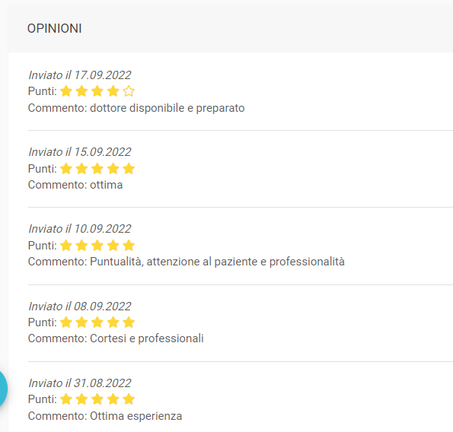Click the teal floating button at left edge

(x=3, y=389)
